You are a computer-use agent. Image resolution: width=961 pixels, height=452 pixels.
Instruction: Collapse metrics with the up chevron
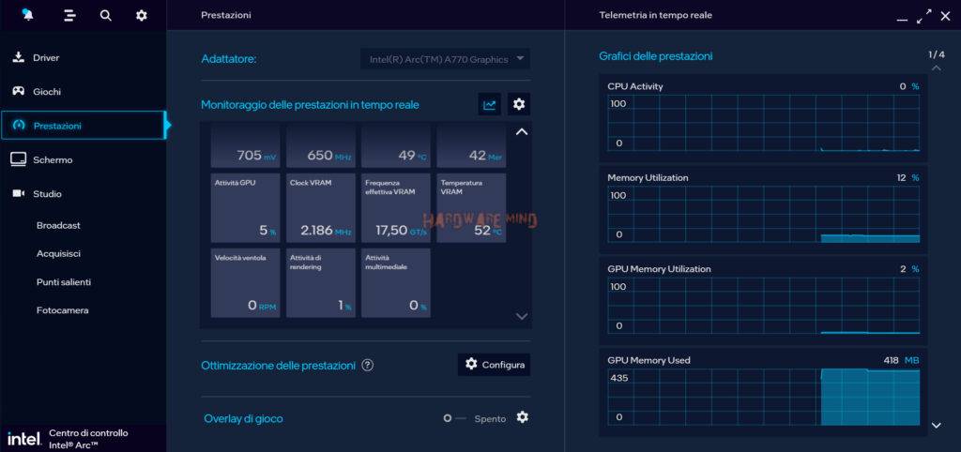point(522,131)
